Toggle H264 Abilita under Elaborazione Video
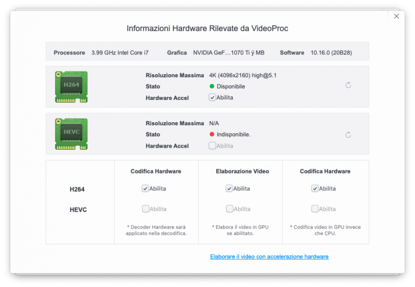The image size is (415, 287). click(x=229, y=189)
